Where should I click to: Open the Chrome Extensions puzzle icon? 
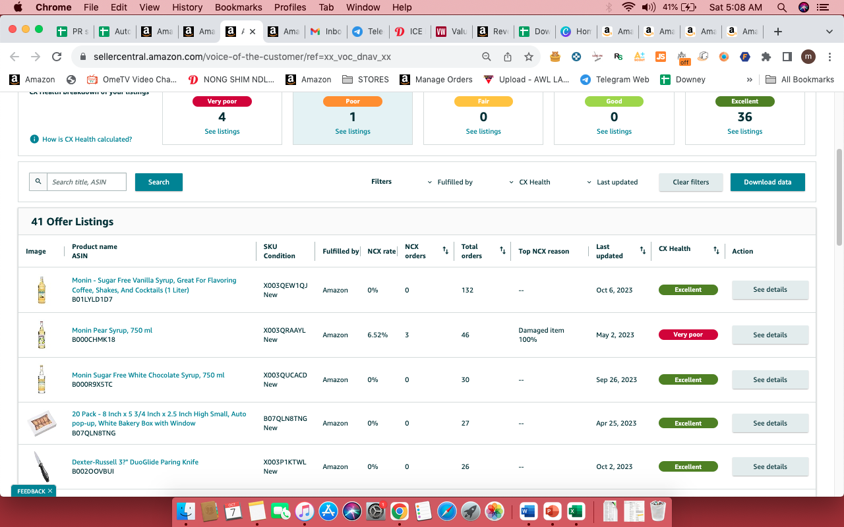766,57
